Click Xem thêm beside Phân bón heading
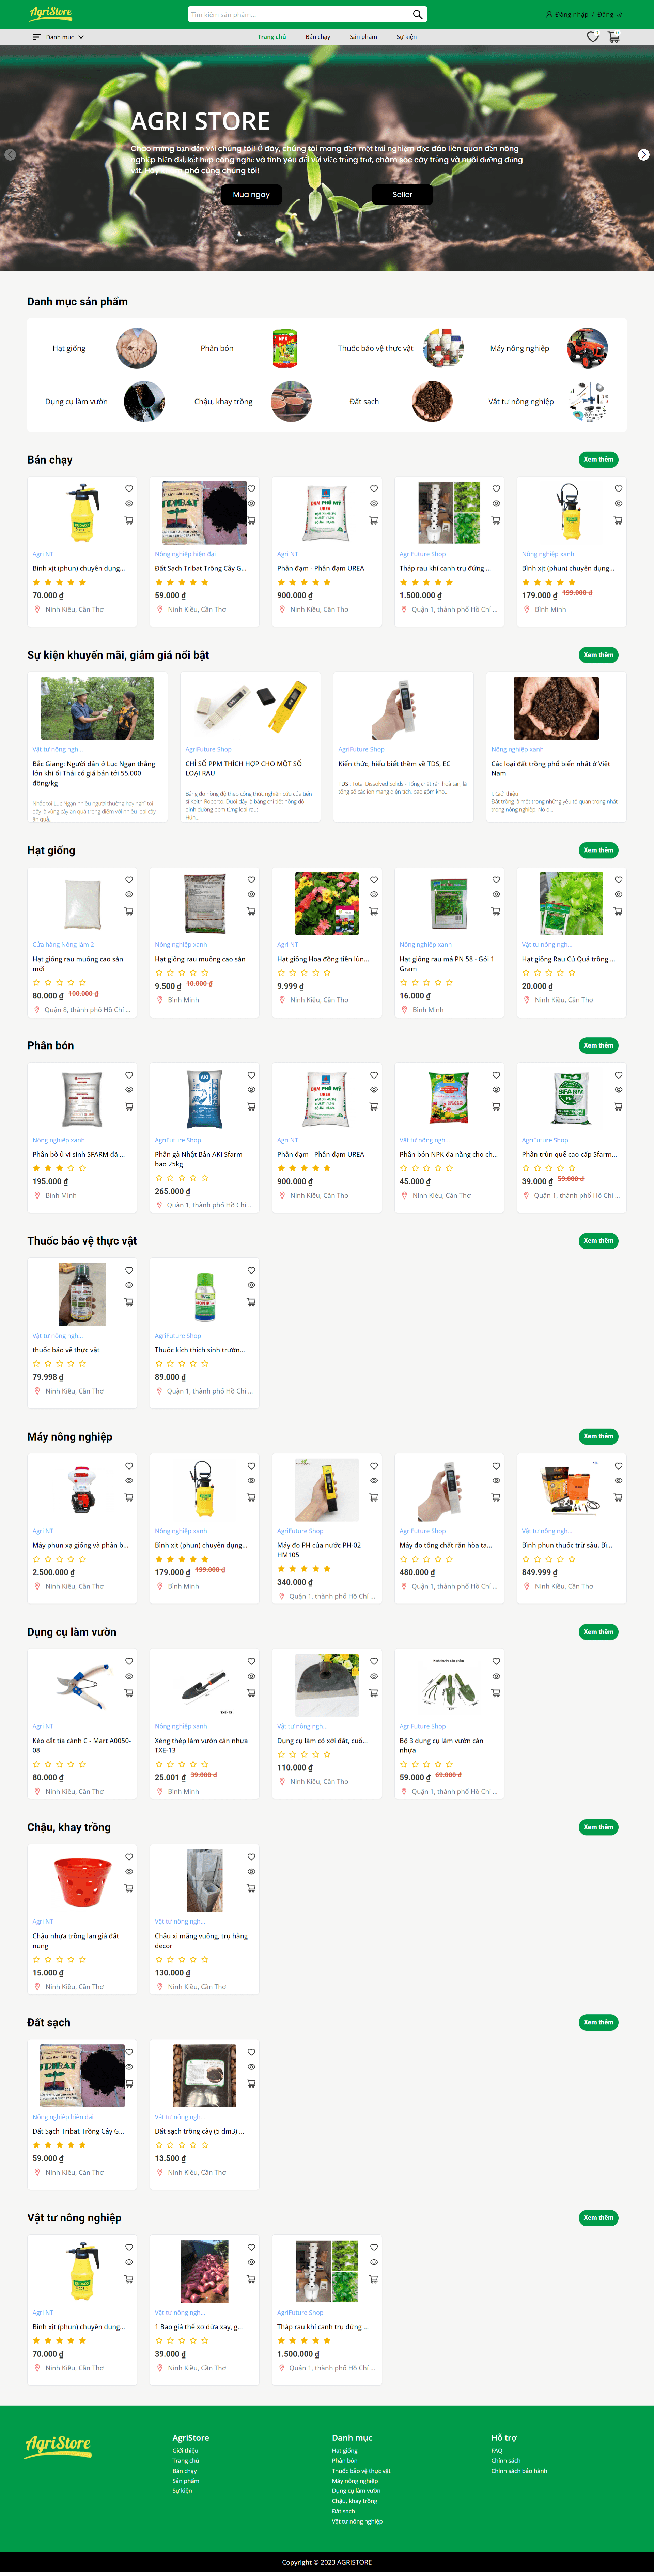 click(598, 1045)
